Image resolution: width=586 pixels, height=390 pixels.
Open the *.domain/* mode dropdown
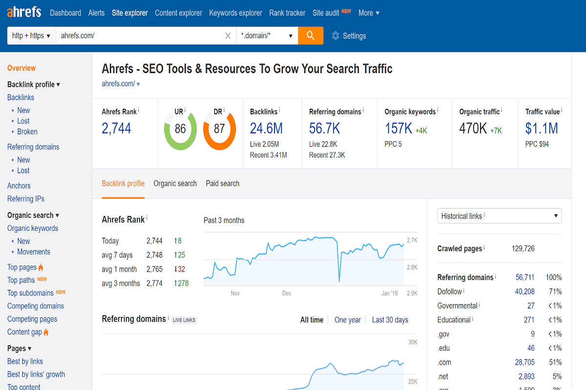tap(267, 36)
